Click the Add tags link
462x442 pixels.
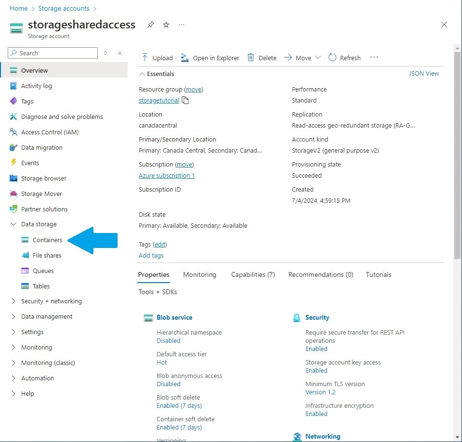coord(151,255)
